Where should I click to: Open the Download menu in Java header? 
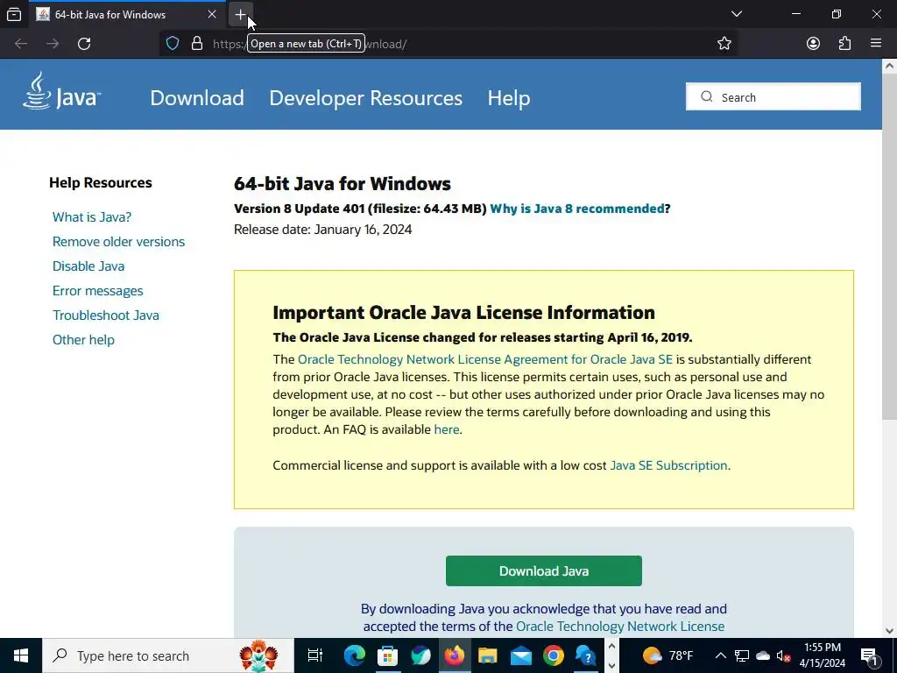click(197, 98)
